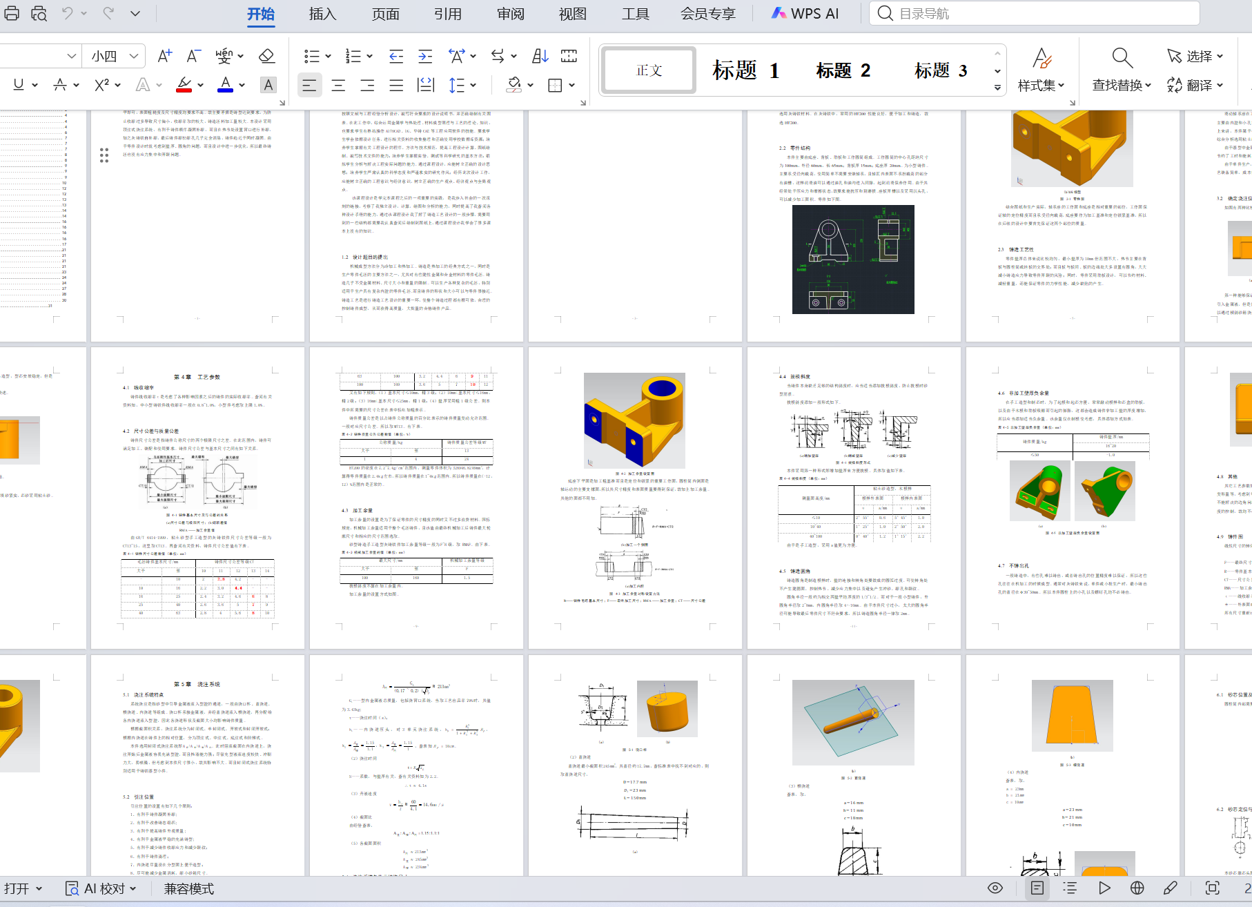The height and width of the screenshot is (907, 1252).
Task: Switch to the 插入 ribbon tab
Action: (322, 13)
